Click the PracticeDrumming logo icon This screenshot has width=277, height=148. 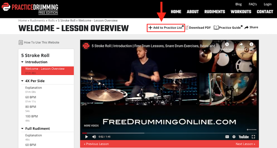coord(6,7)
